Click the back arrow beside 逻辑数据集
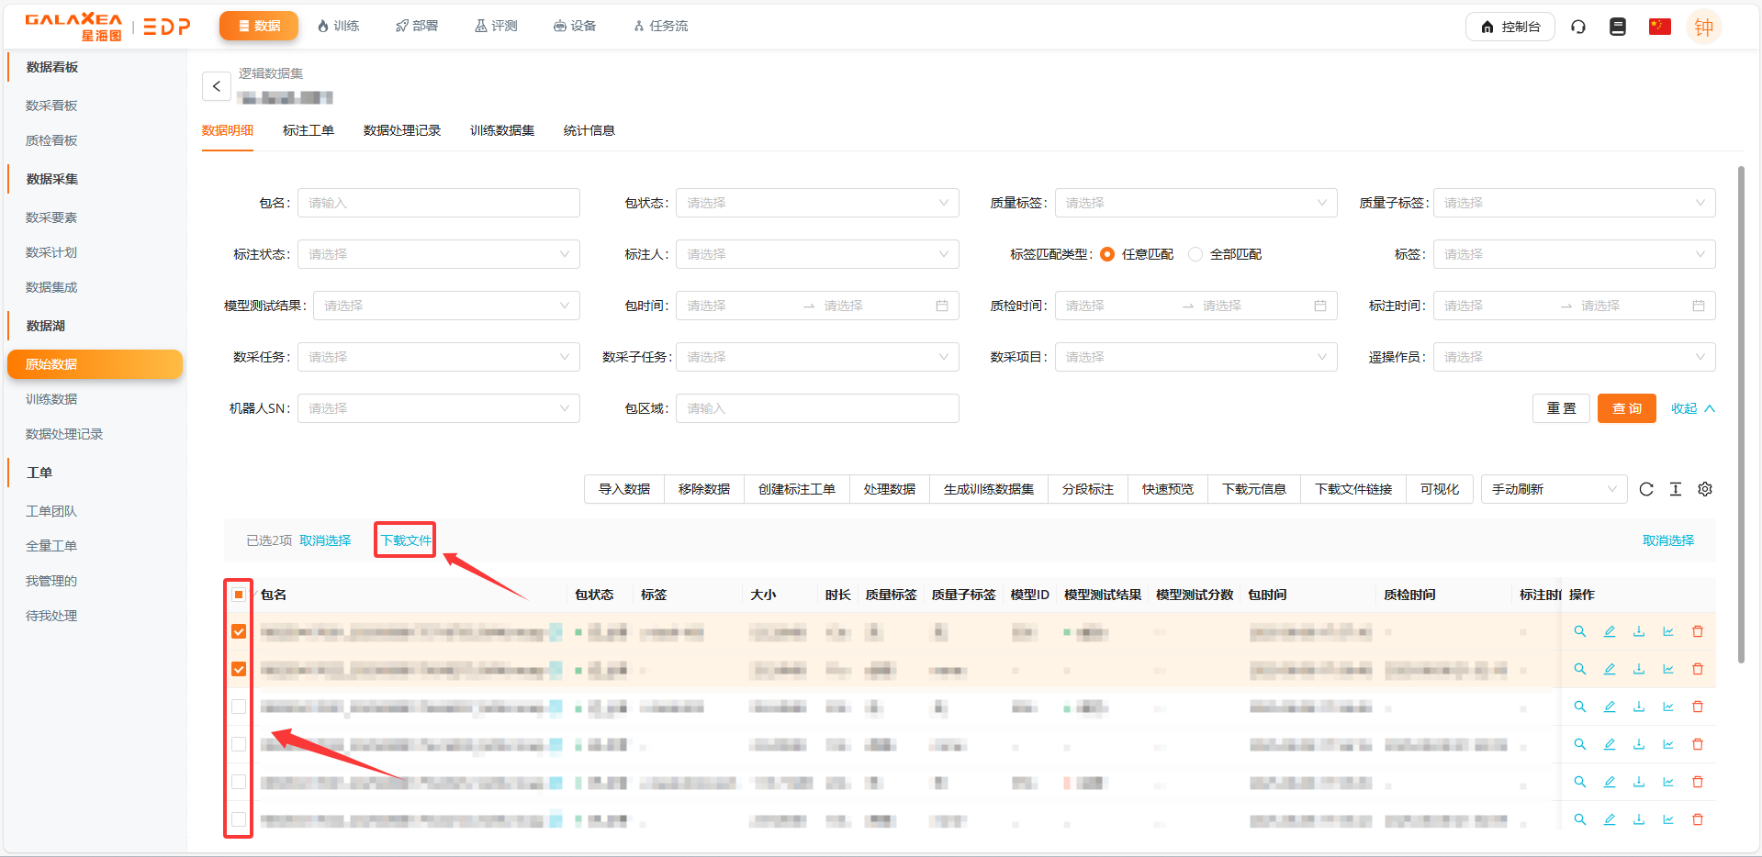This screenshot has width=1762, height=857. point(216,86)
